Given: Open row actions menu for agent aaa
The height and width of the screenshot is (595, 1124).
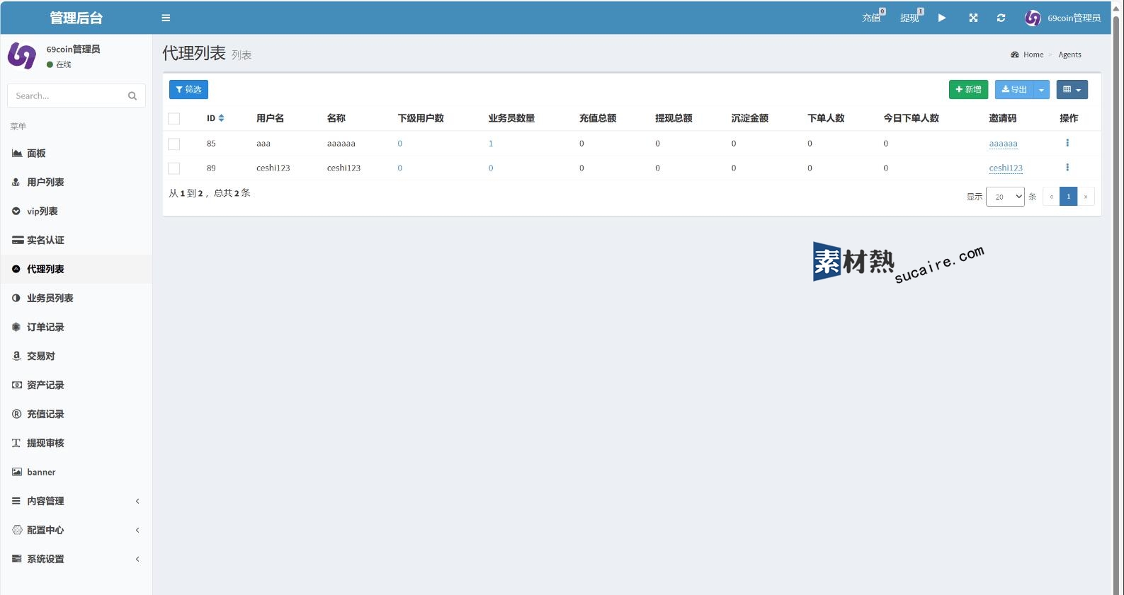Looking at the screenshot, I should click(1067, 143).
